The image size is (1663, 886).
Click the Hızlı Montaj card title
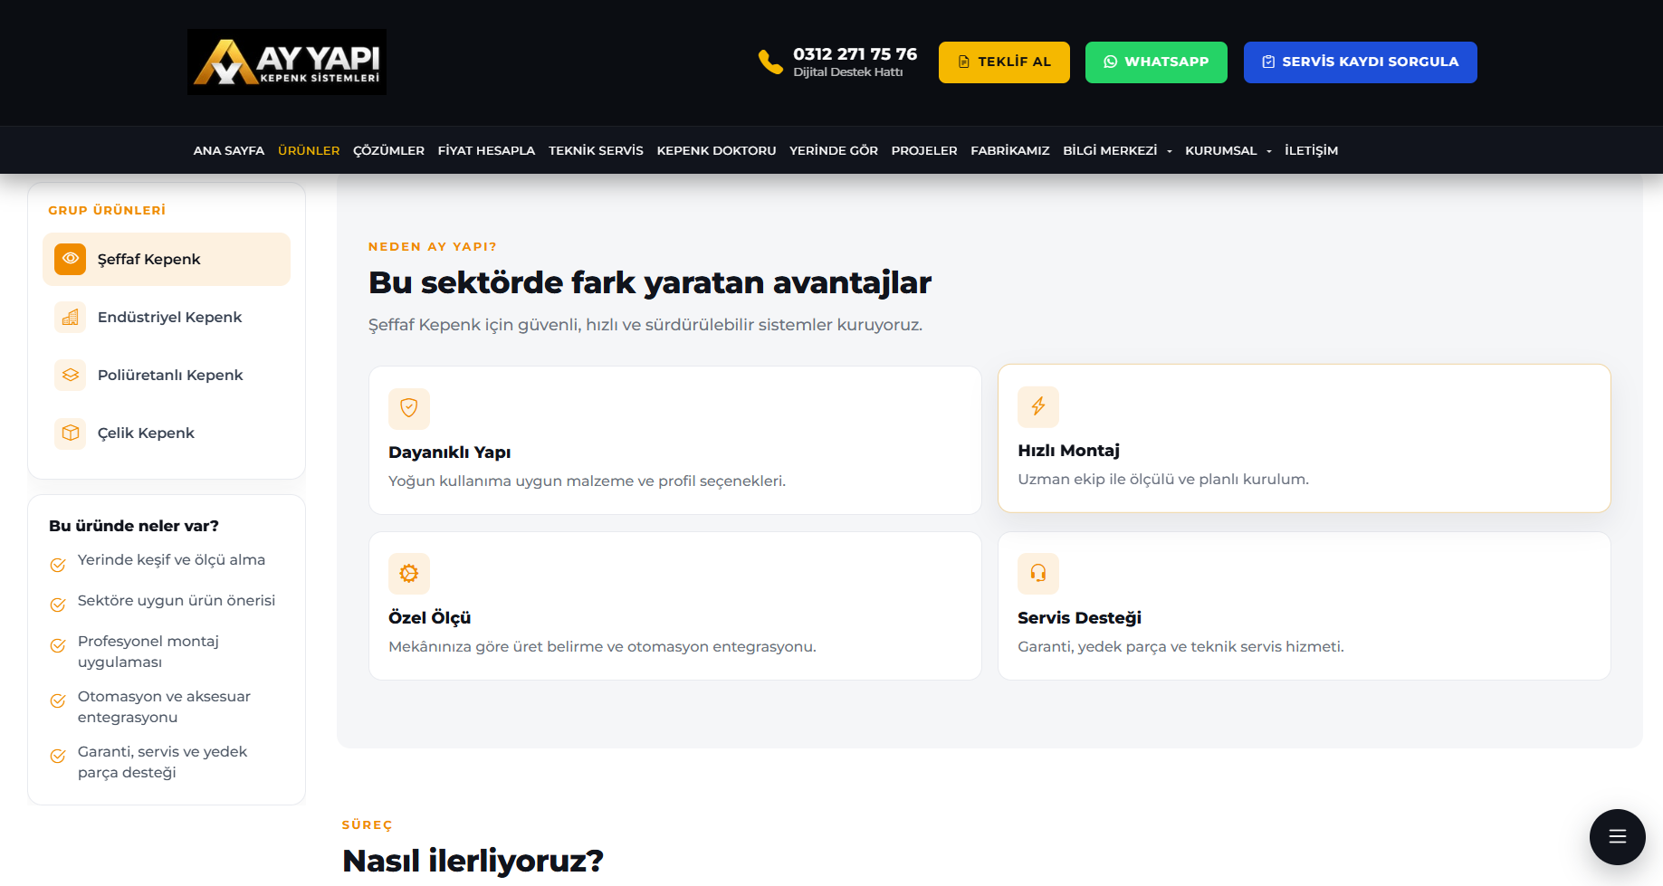pos(1068,451)
